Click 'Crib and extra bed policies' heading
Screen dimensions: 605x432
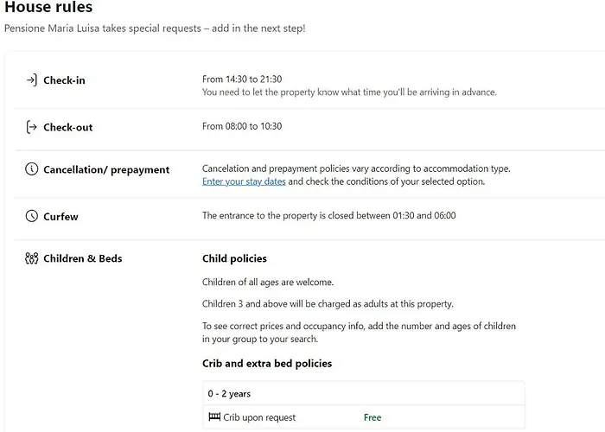point(267,364)
